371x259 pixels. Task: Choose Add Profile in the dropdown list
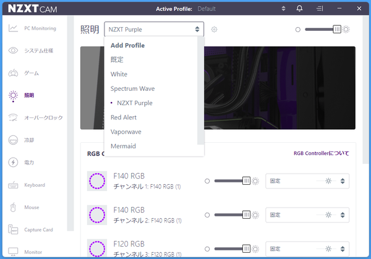pos(127,45)
